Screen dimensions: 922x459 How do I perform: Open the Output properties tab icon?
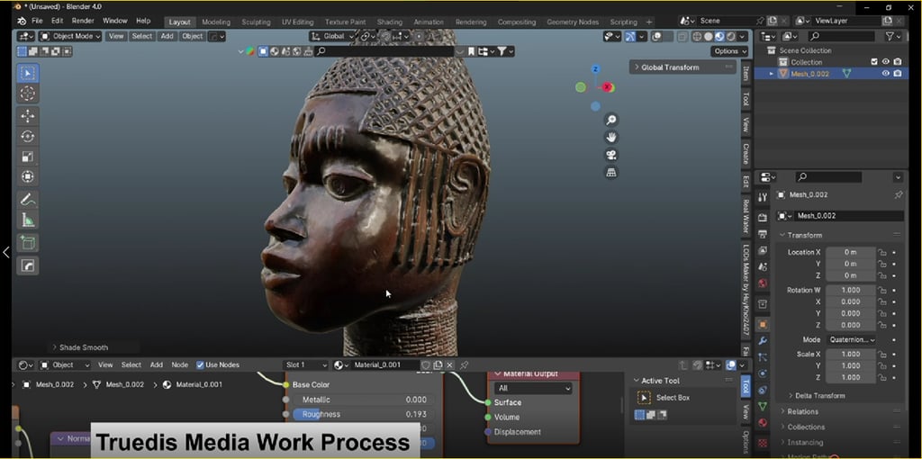[763, 234]
